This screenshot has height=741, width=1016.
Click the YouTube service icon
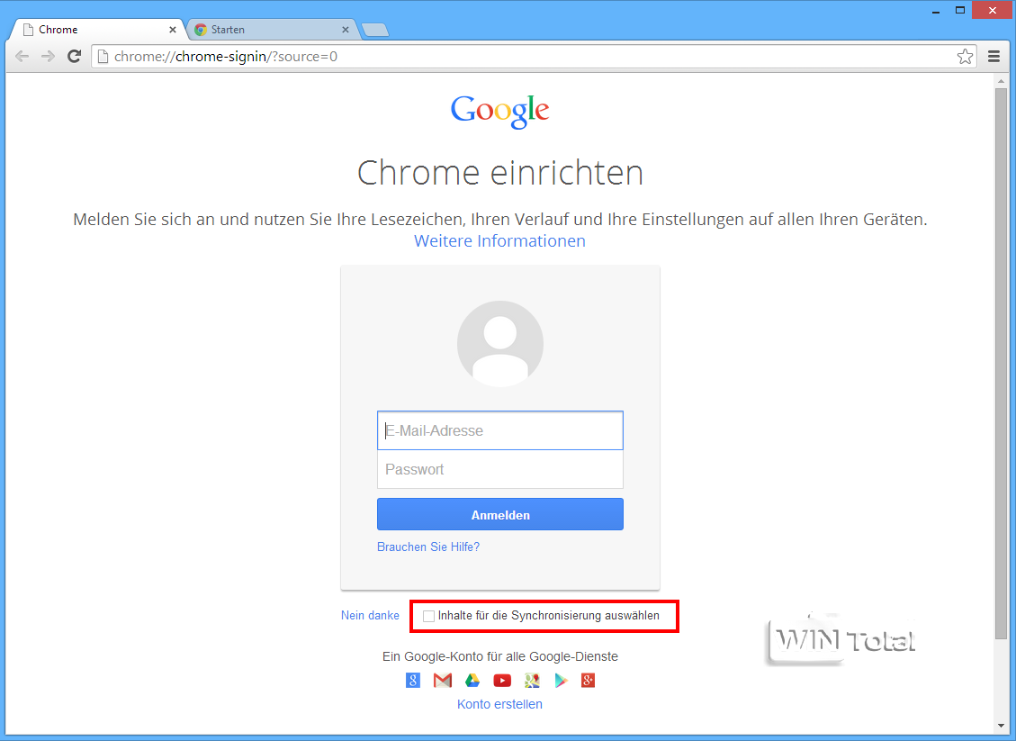(502, 680)
